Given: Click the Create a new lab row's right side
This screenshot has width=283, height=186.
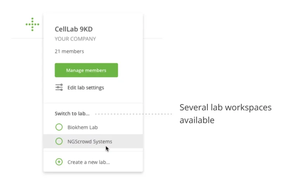Looking at the screenshot, I should (127, 162).
